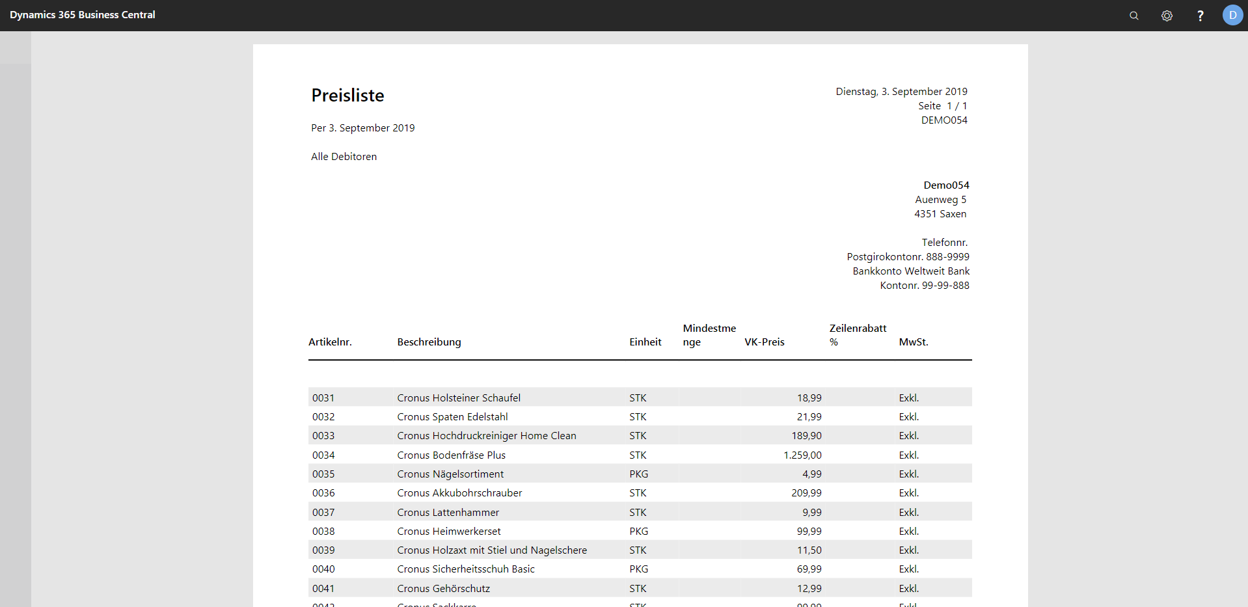Open the user account avatar D
This screenshot has height=607, width=1248.
click(x=1232, y=15)
